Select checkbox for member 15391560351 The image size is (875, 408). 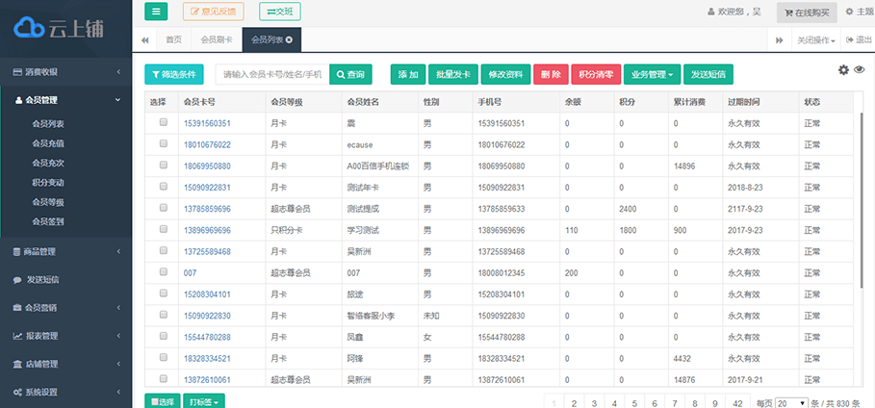point(163,122)
